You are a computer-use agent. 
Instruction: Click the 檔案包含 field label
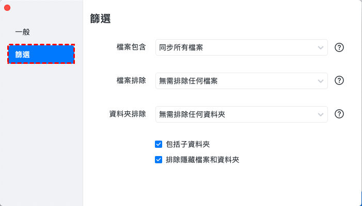131,47
